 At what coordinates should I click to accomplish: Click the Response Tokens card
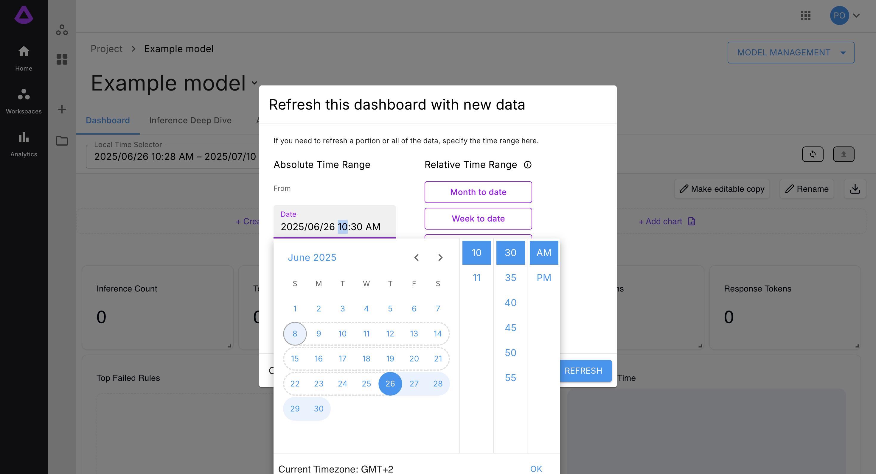[x=785, y=308]
